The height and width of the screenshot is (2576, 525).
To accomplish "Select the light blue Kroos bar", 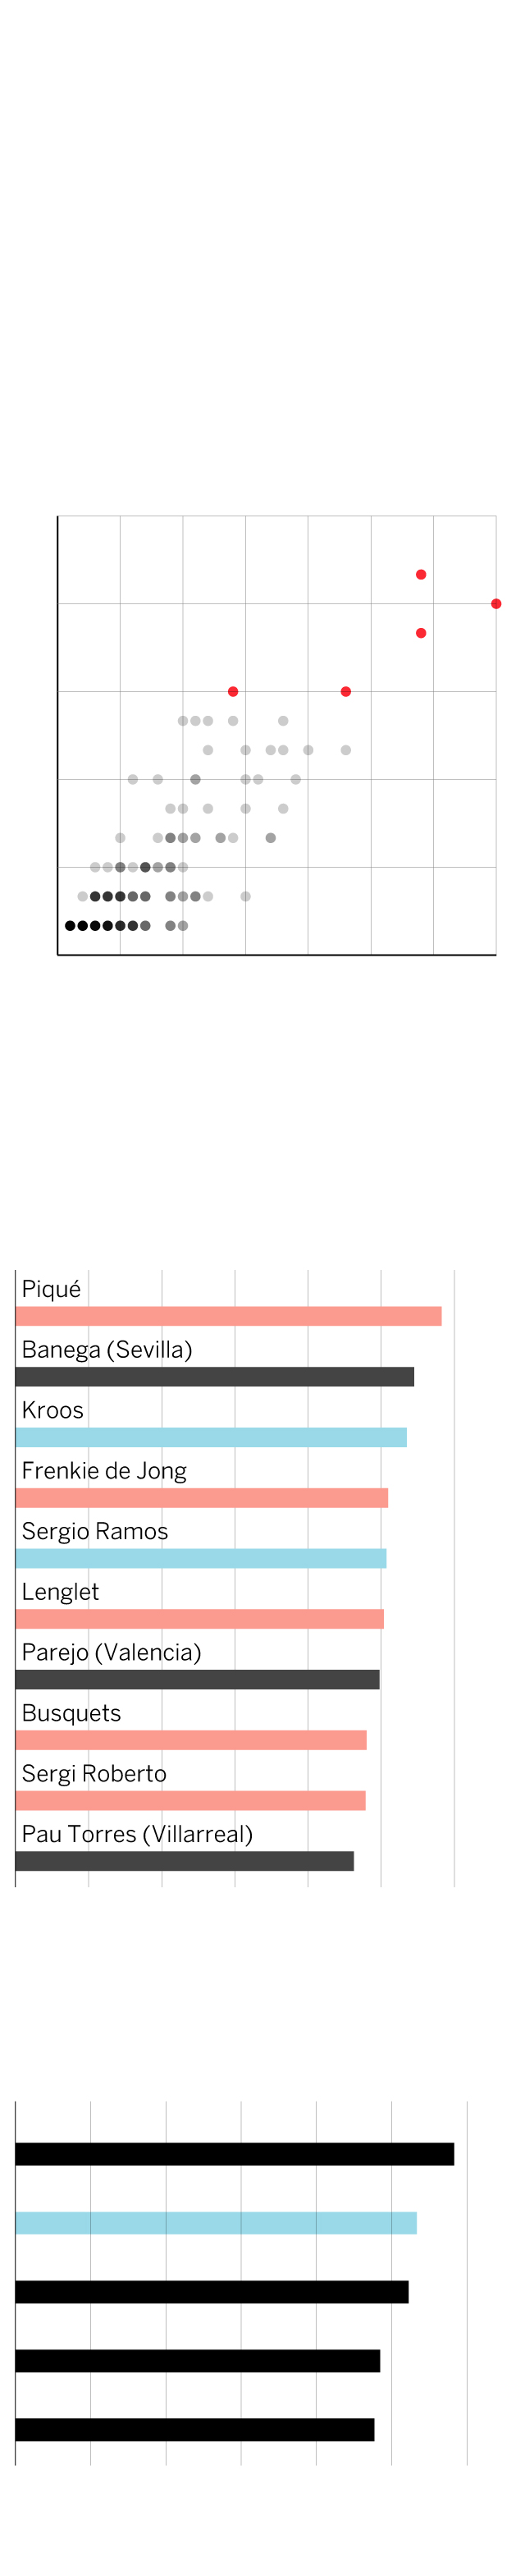I will (x=211, y=1438).
